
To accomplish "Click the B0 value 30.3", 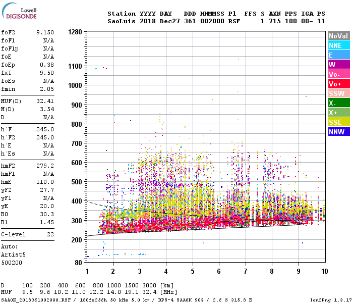I will point(47,214).
